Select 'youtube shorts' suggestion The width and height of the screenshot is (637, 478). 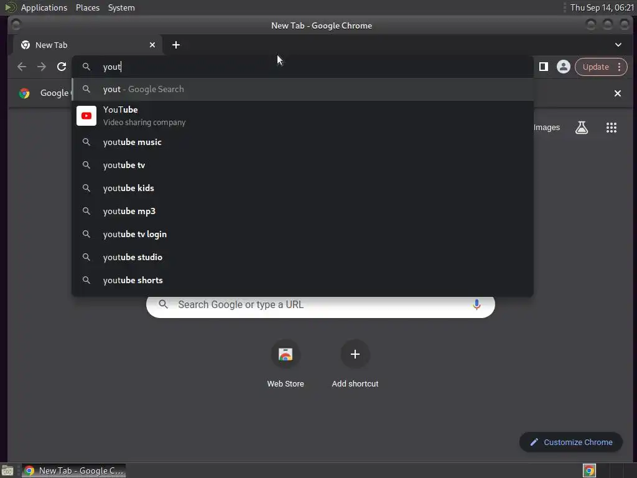click(x=302, y=281)
